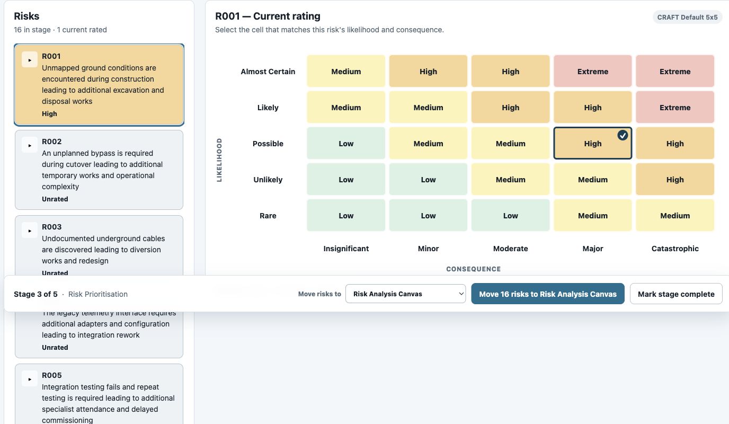
Task: Choose the Almost Certain and Insignificant Medium cell
Action: pos(346,71)
